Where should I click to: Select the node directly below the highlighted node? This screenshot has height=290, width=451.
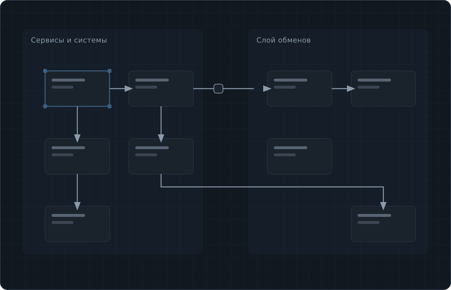click(77, 156)
